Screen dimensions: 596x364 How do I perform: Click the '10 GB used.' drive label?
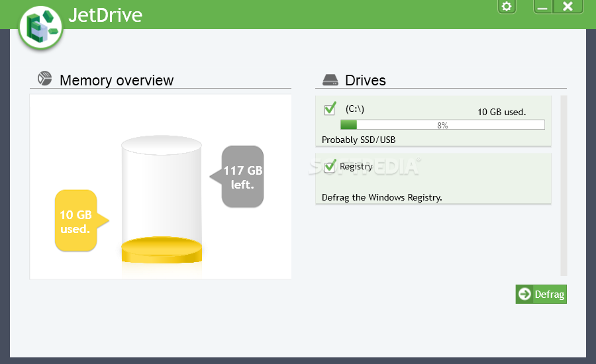[501, 112]
